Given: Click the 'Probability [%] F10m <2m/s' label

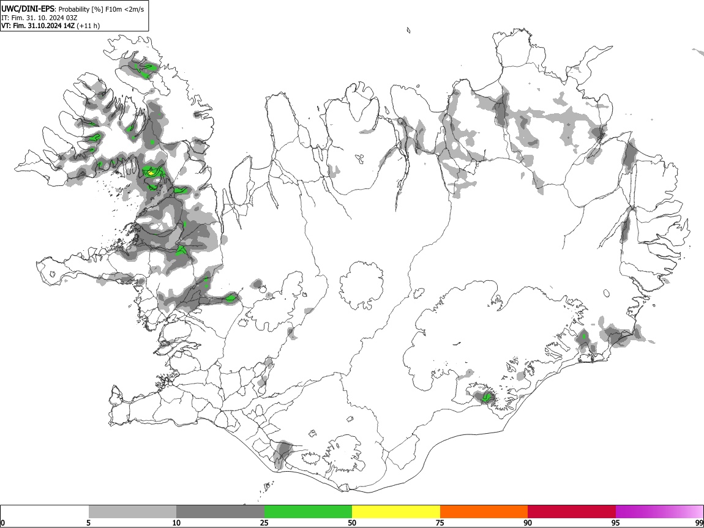Looking at the screenshot, I should click(x=101, y=9).
